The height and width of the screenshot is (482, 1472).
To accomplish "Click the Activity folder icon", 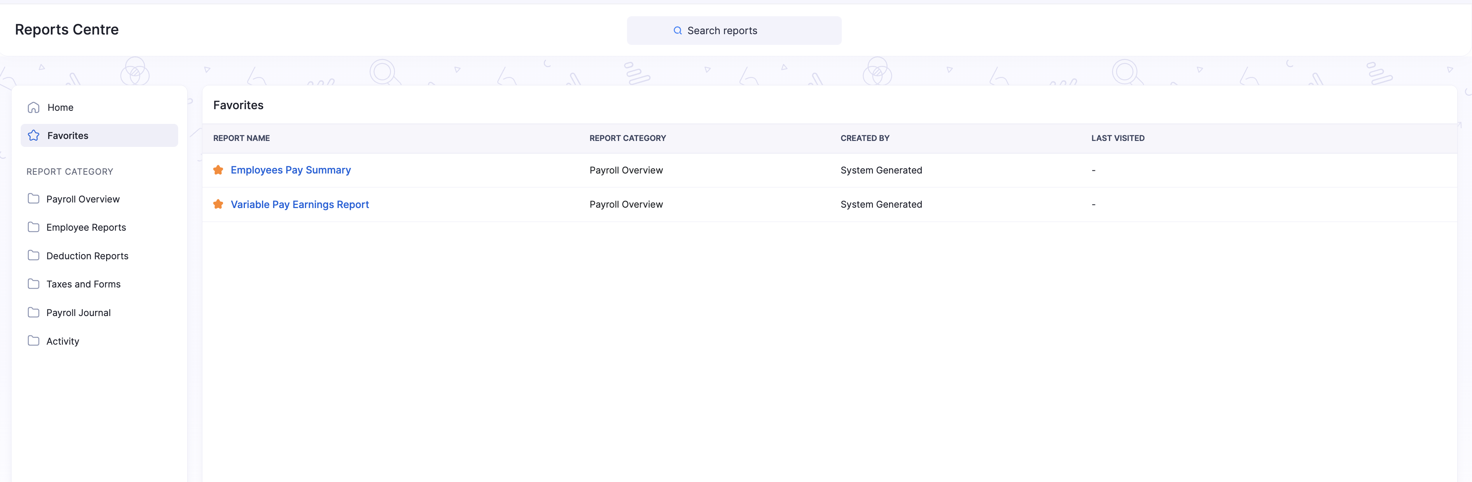I will pyautogui.click(x=34, y=341).
